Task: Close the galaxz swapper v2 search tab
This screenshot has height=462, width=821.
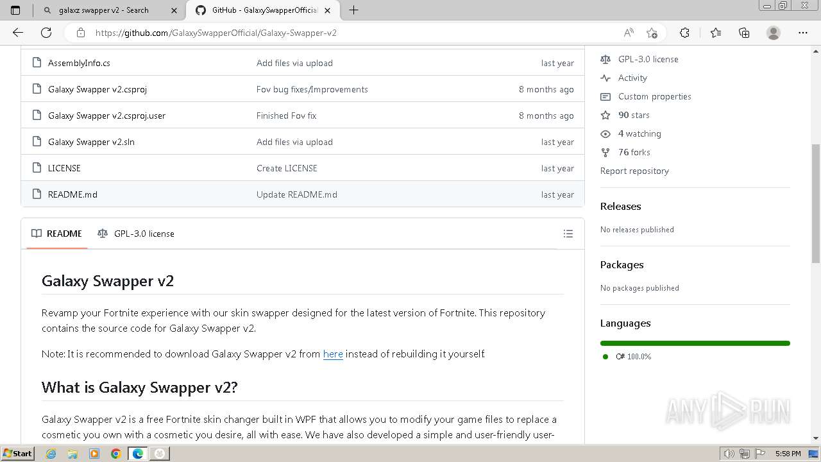Action: [x=174, y=10]
